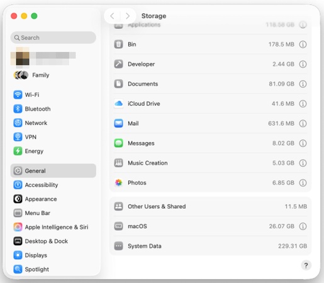Click the 81.09 GB Documents size
Image resolution: width=324 pixels, height=283 pixels.
click(282, 84)
